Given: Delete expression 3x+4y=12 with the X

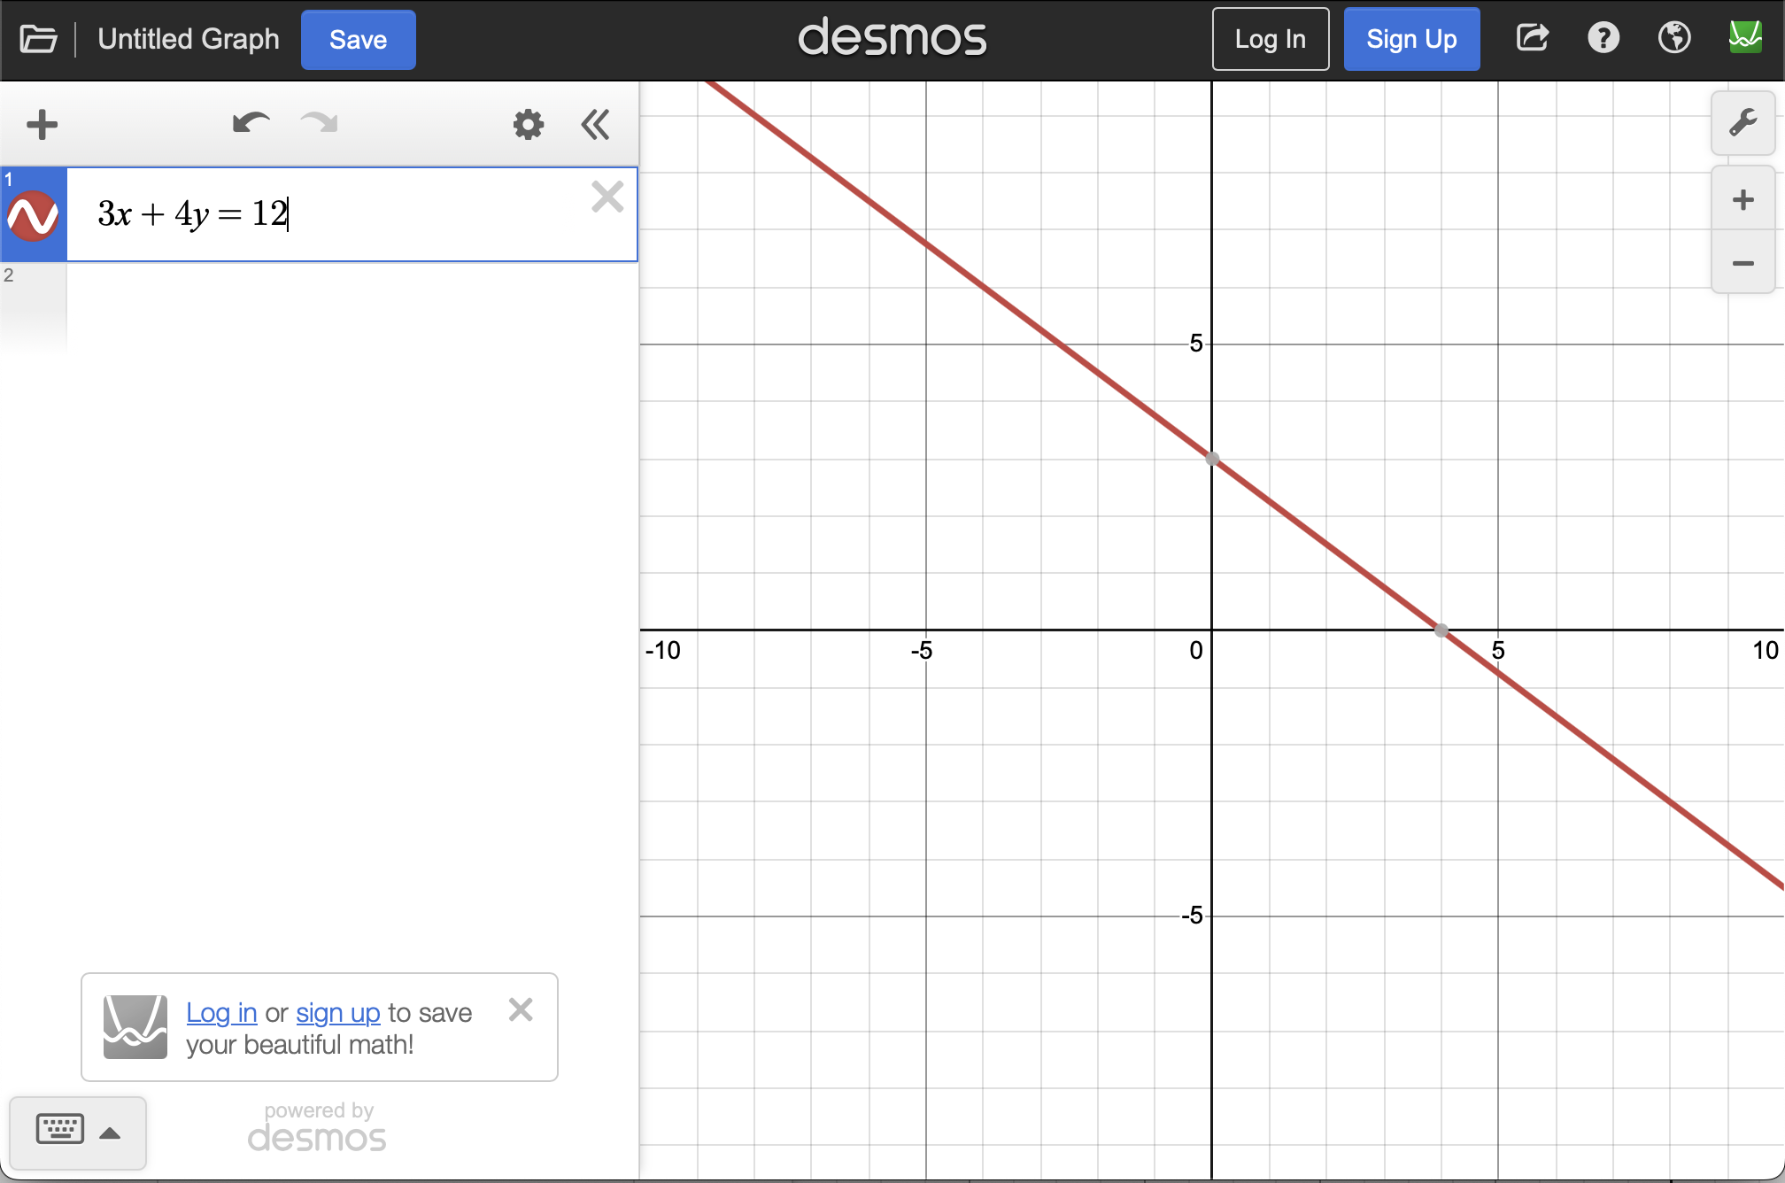Looking at the screenshot, I should pos(607,197).
